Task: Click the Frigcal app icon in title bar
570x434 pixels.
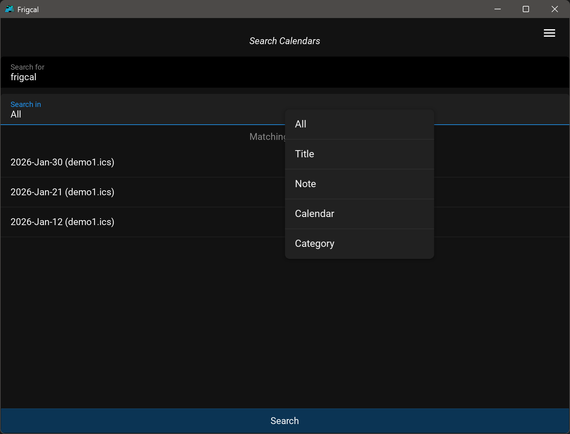Action: click(9, 9)
